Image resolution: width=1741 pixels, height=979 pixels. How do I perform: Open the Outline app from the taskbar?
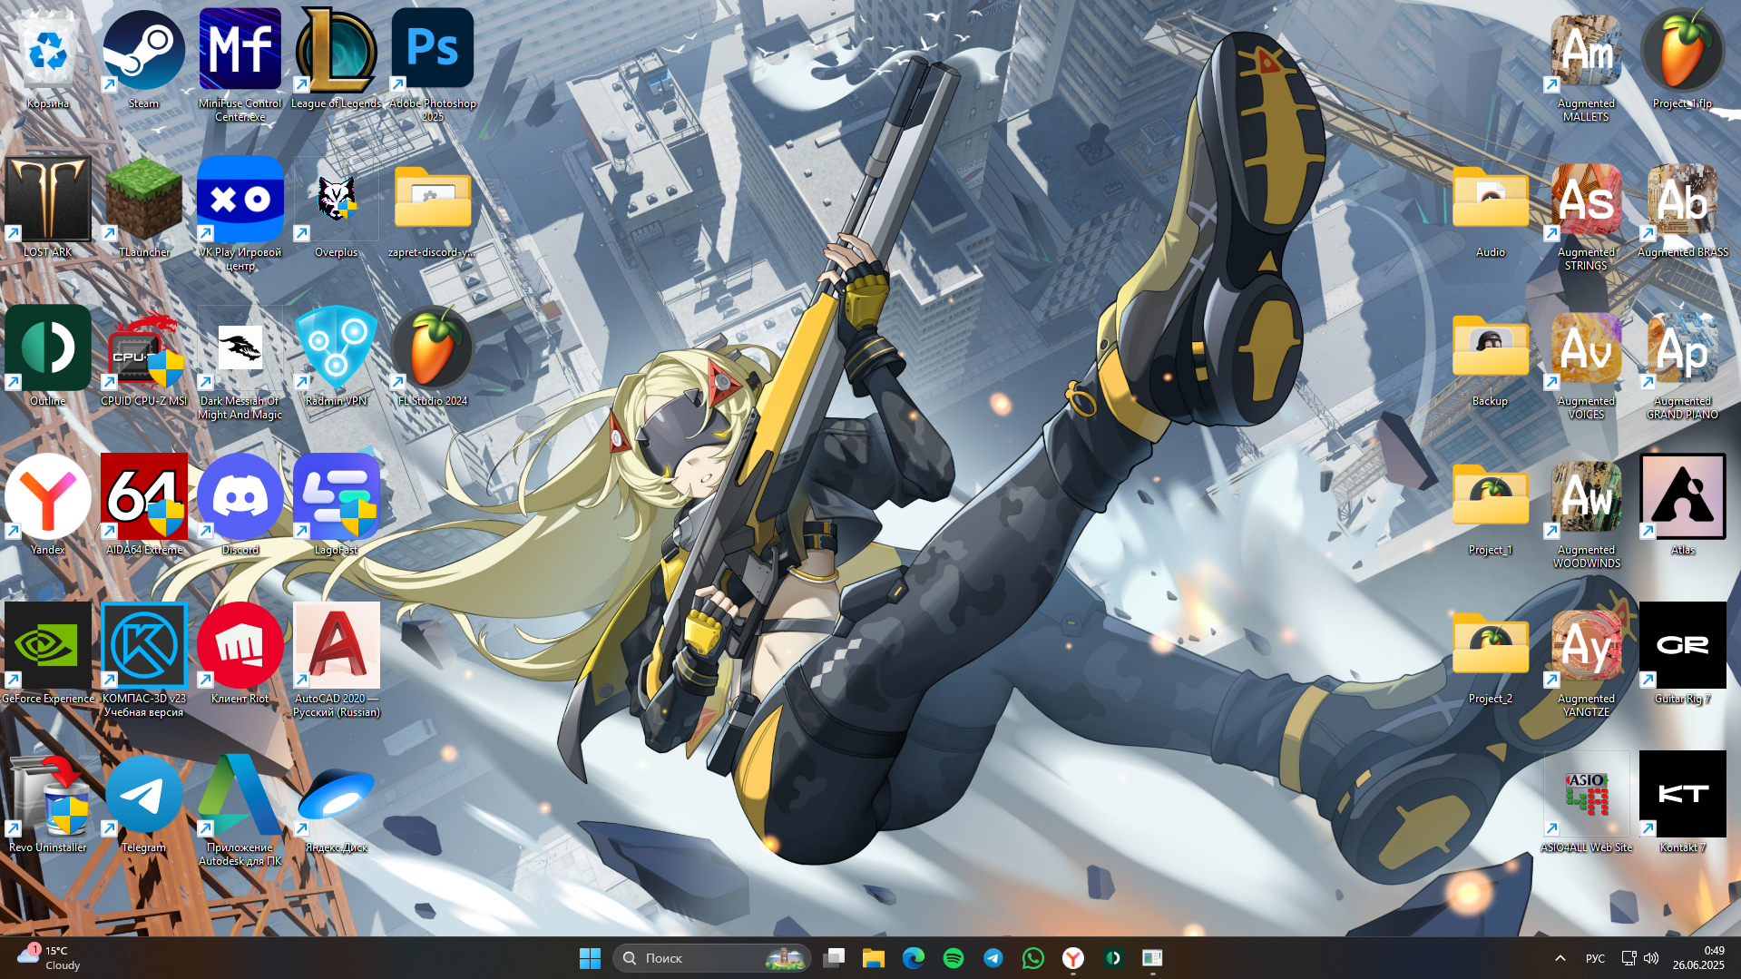tap(1113, 958)
